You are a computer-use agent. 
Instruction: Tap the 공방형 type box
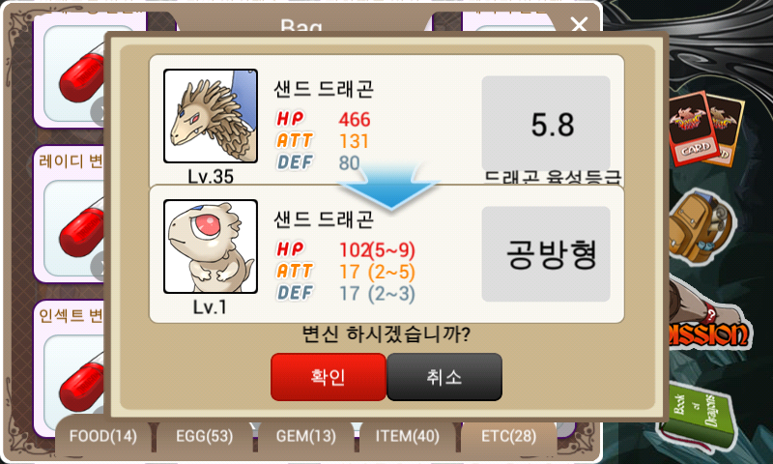(x=546, y=254)
